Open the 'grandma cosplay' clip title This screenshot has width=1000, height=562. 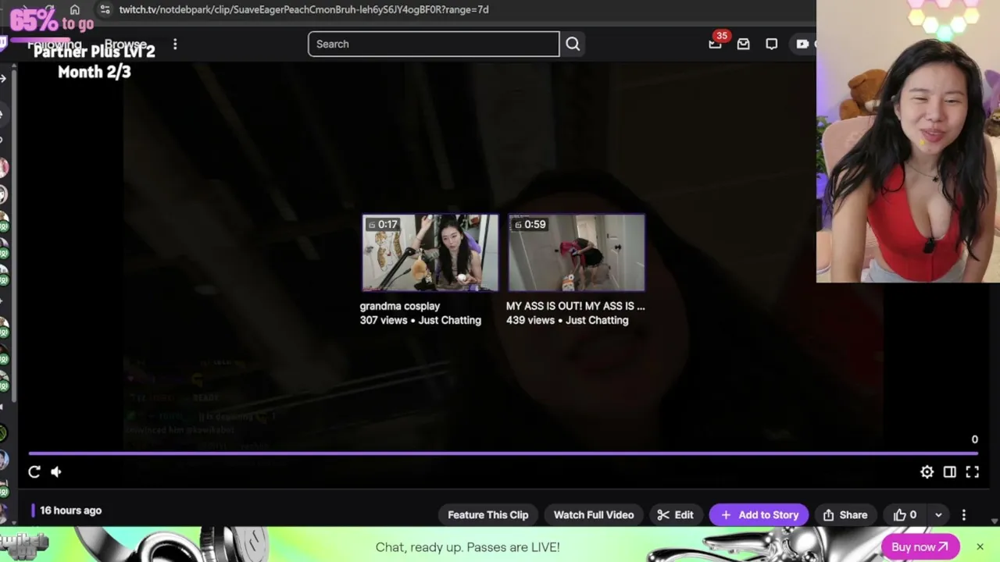coord(400,306)
